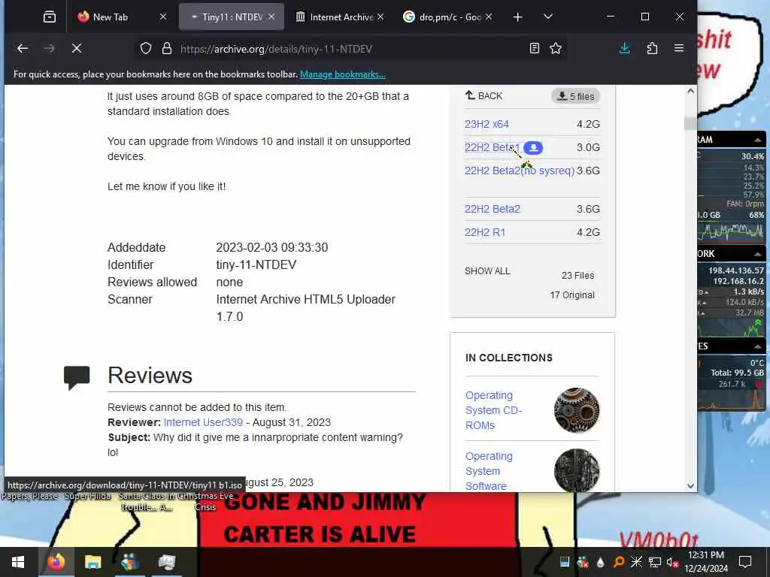The width and height of the screenshot is (770, 577).
Task: Close the New Tab tab
Action: 163,17
